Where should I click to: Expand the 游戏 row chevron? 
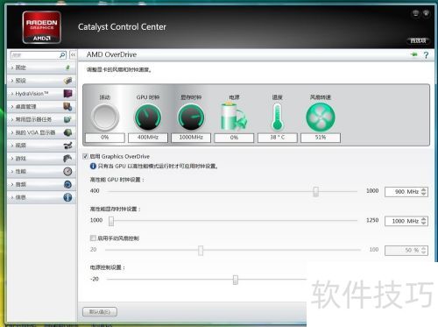12,159
